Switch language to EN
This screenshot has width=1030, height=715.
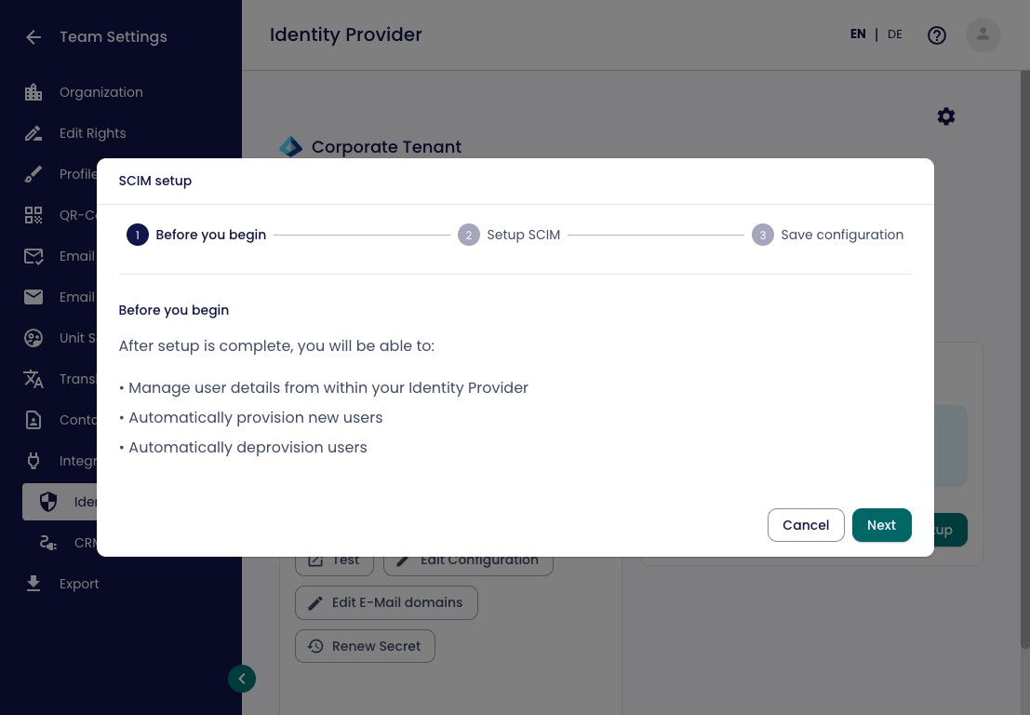click(x=858, y=34)
